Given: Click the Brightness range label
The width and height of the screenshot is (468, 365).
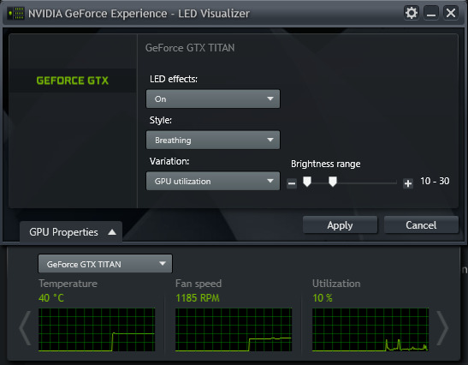Looking at the screenshot, I should click(x=326, y=164).
